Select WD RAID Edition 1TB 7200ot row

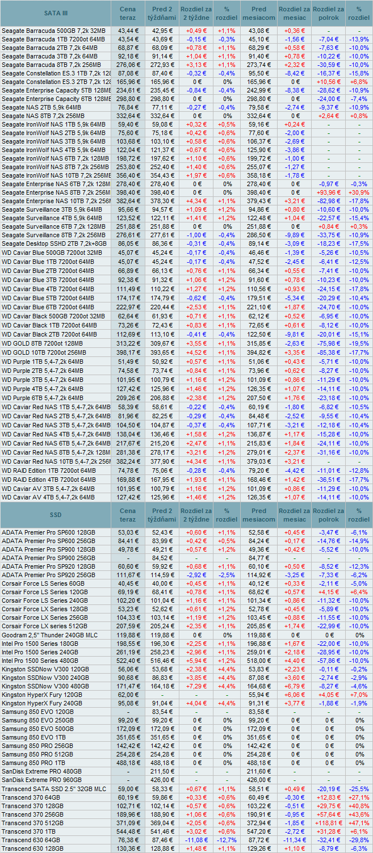coord(186,470)
